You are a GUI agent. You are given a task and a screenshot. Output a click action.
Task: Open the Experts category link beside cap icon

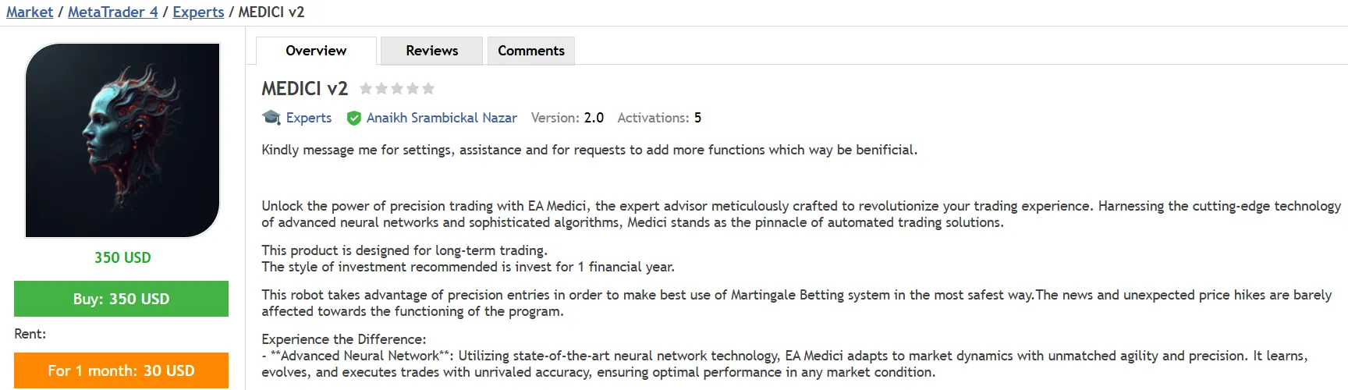click(309, 118)
